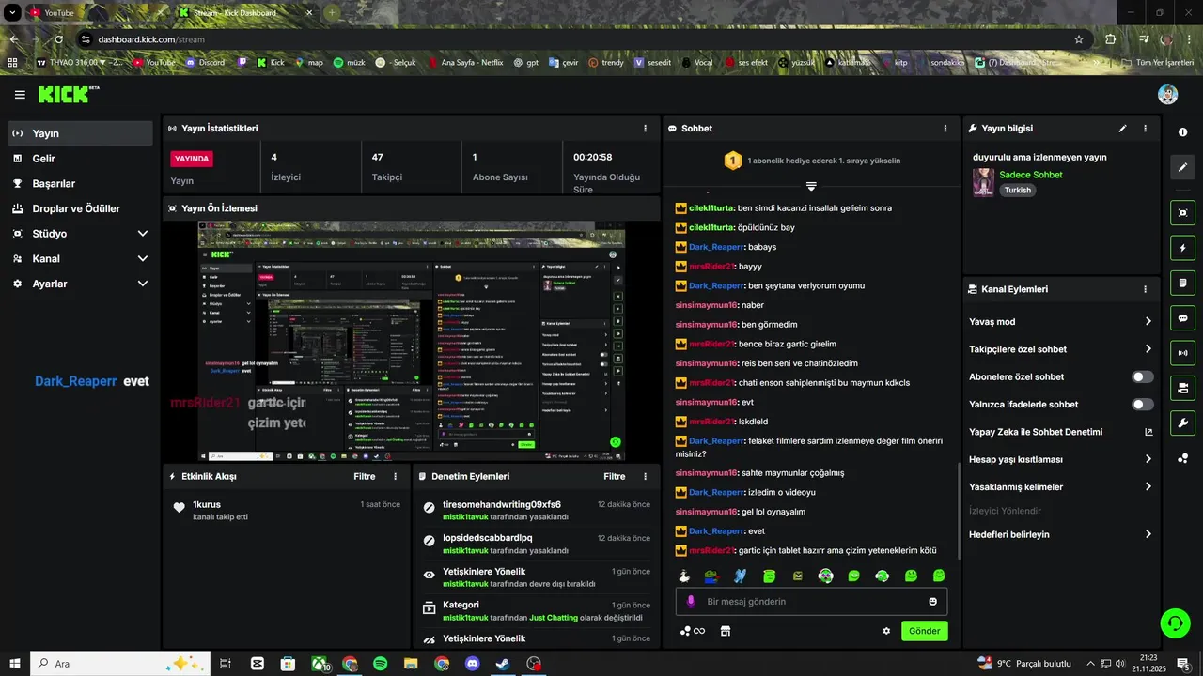Open Hesap yaşı kısıtlaması options arrow
1203x676 pixels.
[1148, 459]
